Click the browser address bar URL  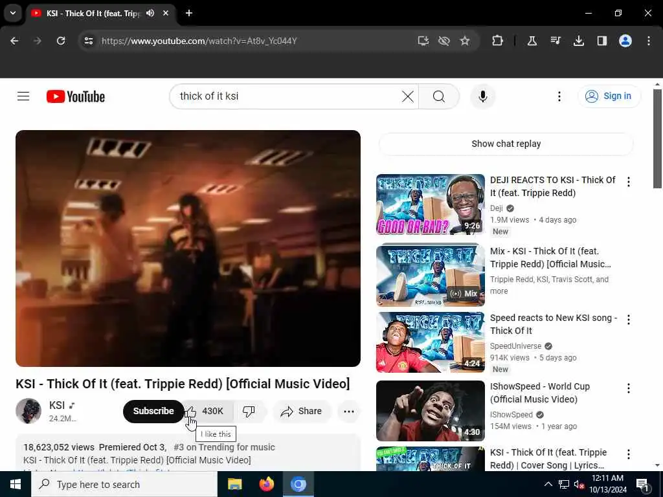[x=199, y=41]
